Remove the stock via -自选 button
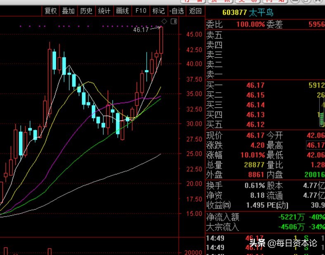This screenshot has width=325, height=255. (x=177, y=11)
